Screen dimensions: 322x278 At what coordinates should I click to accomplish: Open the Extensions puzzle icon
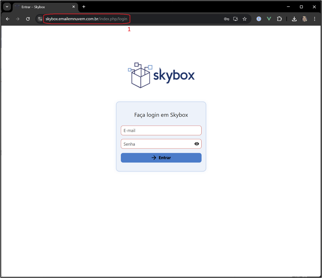[279, 19]
